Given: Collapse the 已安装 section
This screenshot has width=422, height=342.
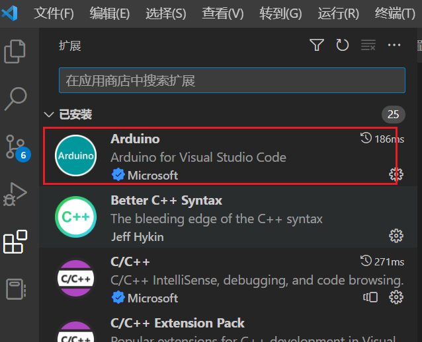Looking at the screenshot, I should (x=49, y=115).
